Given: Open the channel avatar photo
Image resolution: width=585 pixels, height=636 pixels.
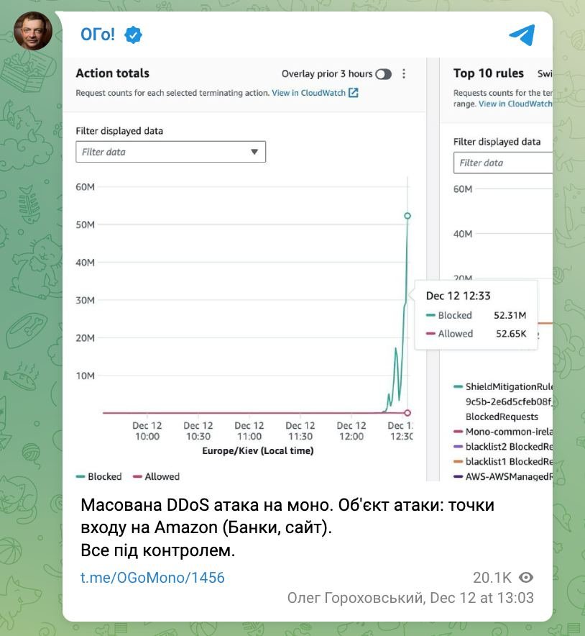Looking at the screenshot, I should [x=33, y=31].
